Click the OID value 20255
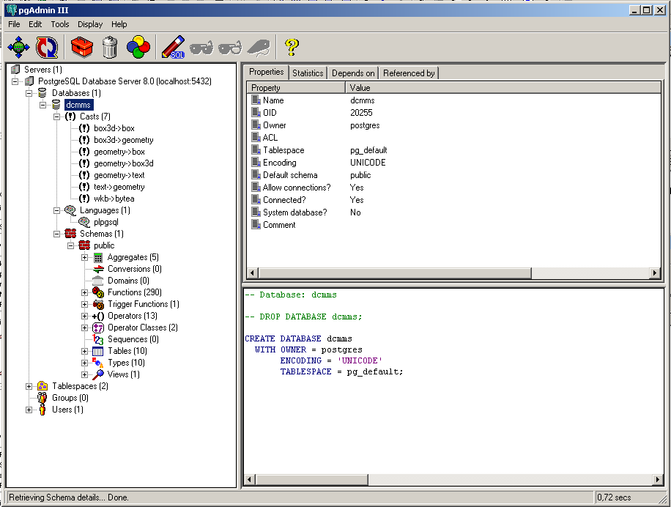The width and height of the screenshot is (671, 507). 361,113
